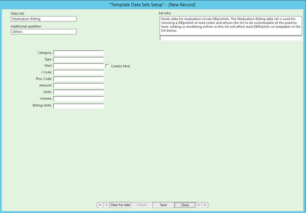
Task: Click the Amount input field
Action: [x=78, y=85]
